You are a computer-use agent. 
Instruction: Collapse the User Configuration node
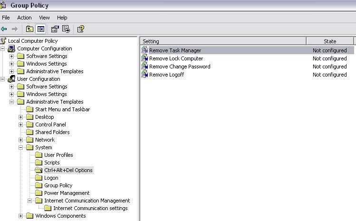(2, 79)
